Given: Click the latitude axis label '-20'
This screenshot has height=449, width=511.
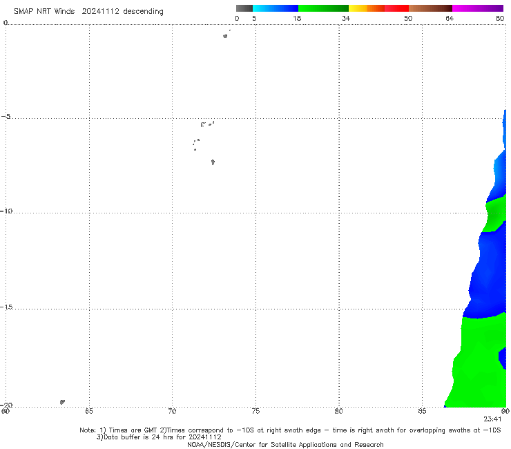Looking at the screenshot, I should click(6, 405).
